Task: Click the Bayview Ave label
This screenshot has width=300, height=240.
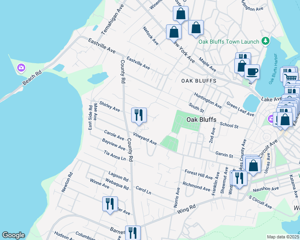Action: [x=114, y=144]
